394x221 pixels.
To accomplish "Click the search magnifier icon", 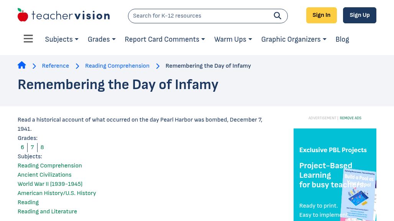I will click(277, 16).
